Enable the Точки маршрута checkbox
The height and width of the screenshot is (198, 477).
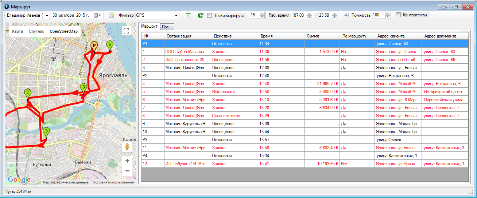(209, 15)
